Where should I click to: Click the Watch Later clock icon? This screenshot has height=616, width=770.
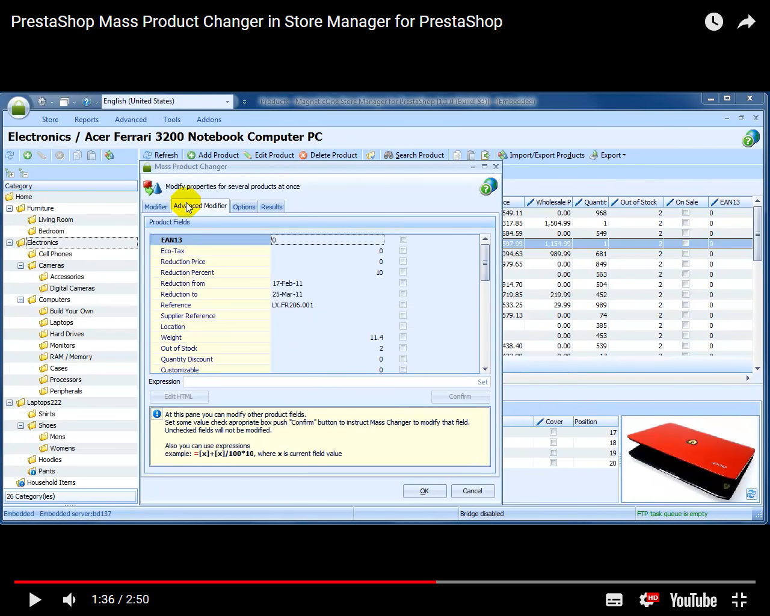(x=714, y=22)
